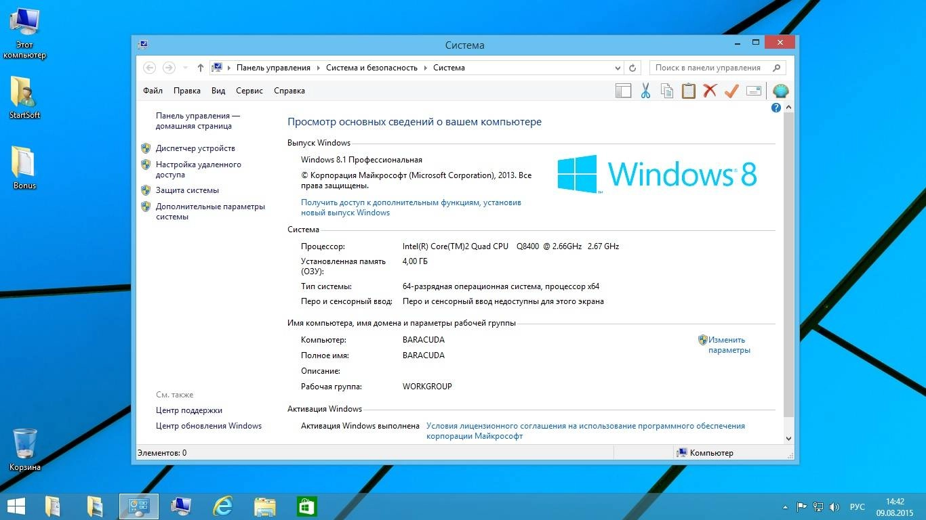Viewport: 926px width, 520px height.
Task: Open the recent locations dropdown arrow
Action: (184, 68)
